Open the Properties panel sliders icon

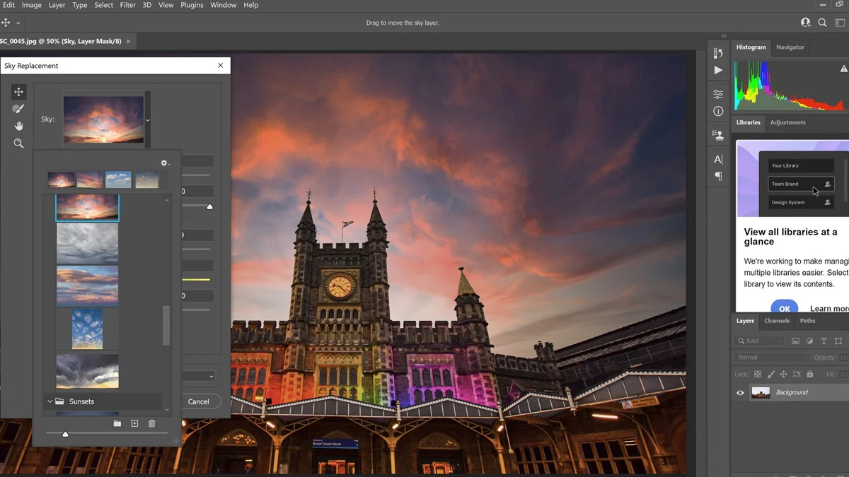pyautogui.click(x=718, y=94)
